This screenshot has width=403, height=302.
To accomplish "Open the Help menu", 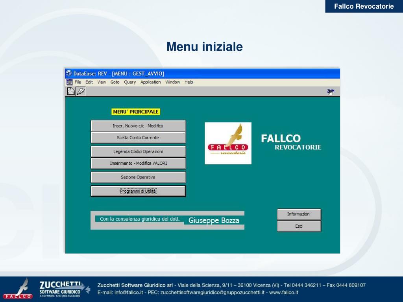I will click(189, 82).
